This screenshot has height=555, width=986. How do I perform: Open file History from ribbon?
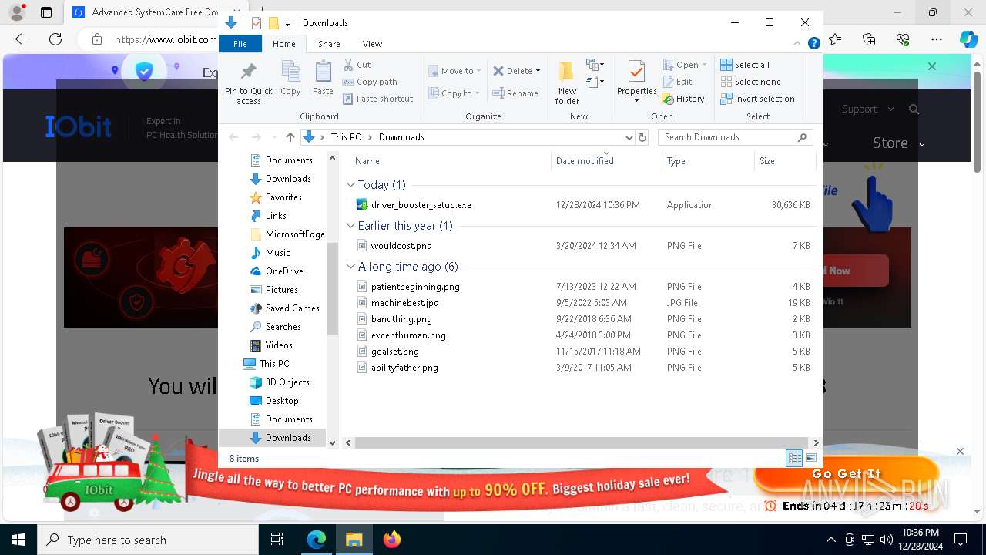tap(684, 99)
